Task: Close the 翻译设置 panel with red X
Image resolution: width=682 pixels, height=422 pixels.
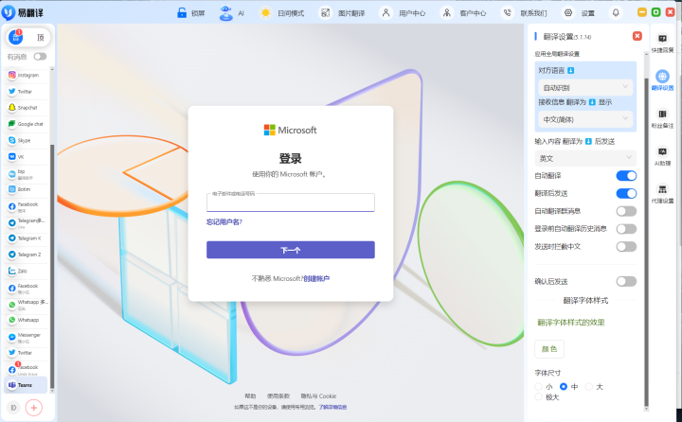Action: pos(637,36)
